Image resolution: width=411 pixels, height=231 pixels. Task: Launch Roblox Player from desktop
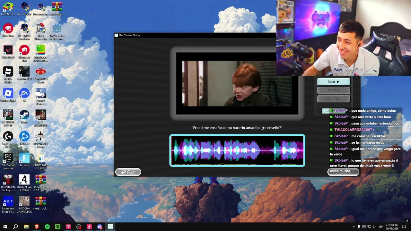[x=8, y=95]
